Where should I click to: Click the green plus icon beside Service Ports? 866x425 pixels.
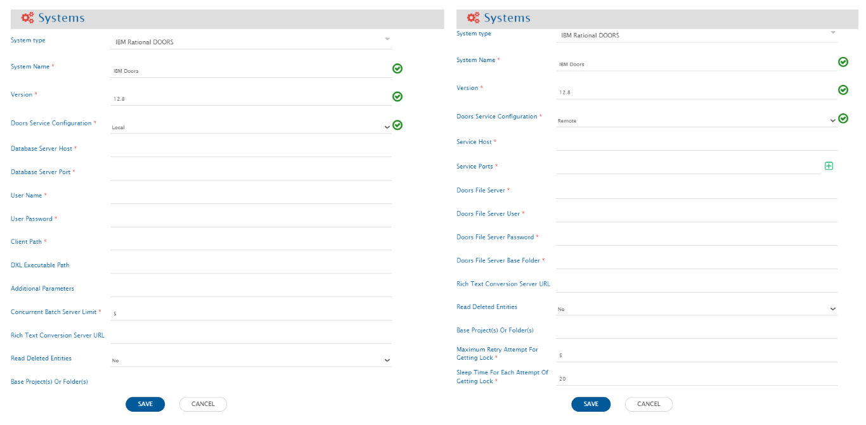[829, 166]
